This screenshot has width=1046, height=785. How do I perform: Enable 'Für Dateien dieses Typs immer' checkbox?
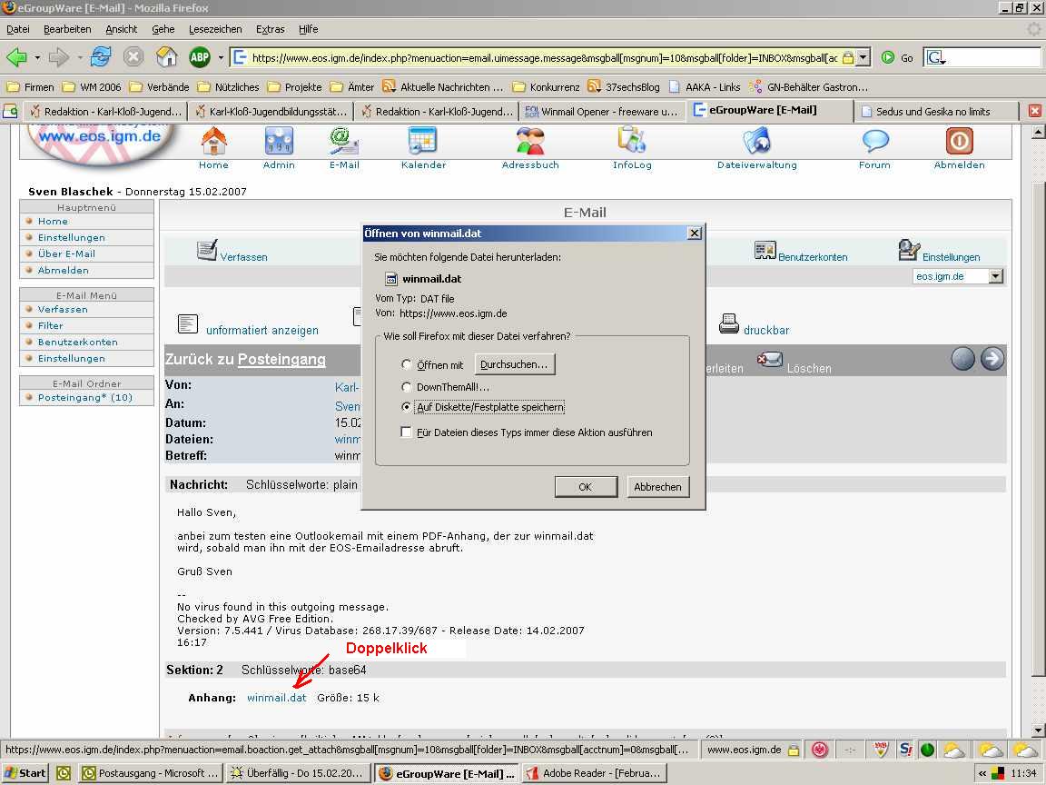(x=407, y=432)
